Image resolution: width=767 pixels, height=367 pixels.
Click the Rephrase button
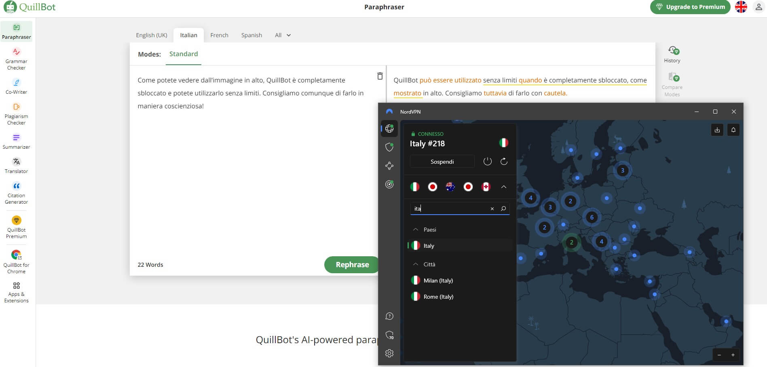351,265
